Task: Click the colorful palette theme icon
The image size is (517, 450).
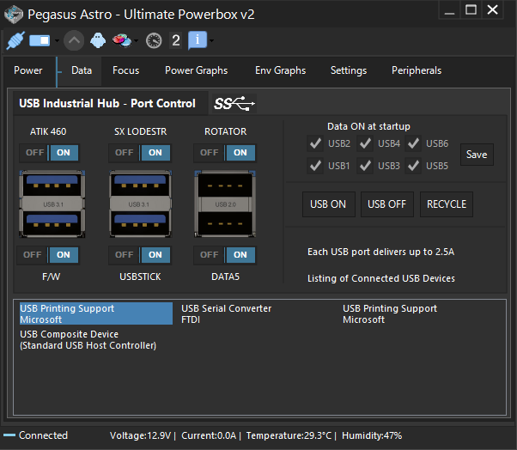Action: point(122,40)
